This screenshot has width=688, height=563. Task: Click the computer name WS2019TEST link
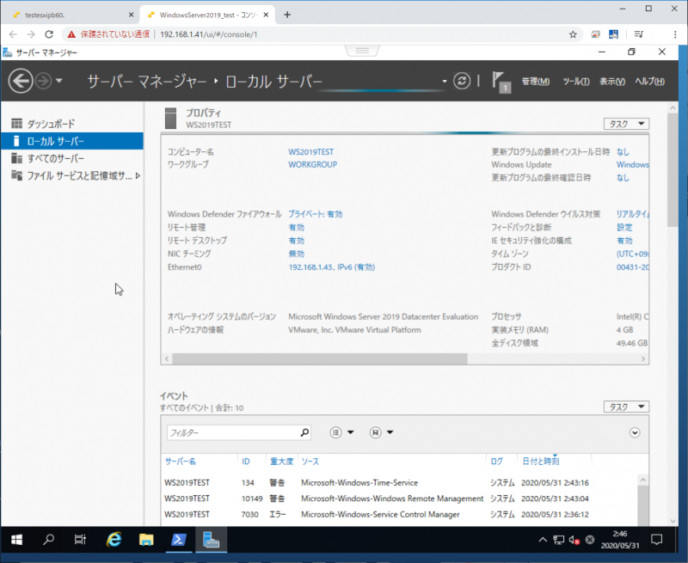310,152
